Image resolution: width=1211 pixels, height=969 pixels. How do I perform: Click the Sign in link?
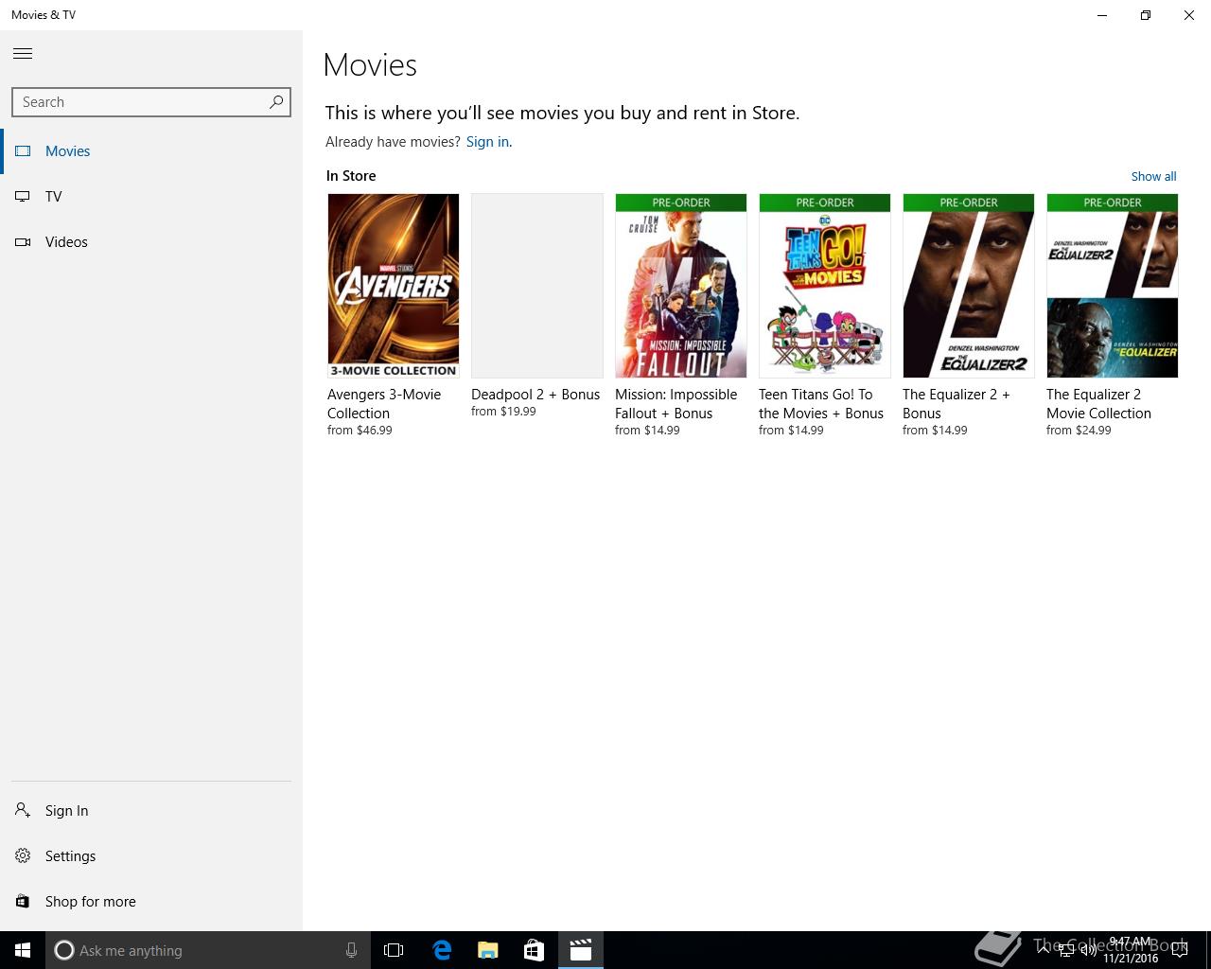click(x=487, y=141)
